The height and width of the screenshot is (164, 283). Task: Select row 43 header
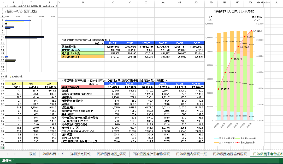coord(3,148)
